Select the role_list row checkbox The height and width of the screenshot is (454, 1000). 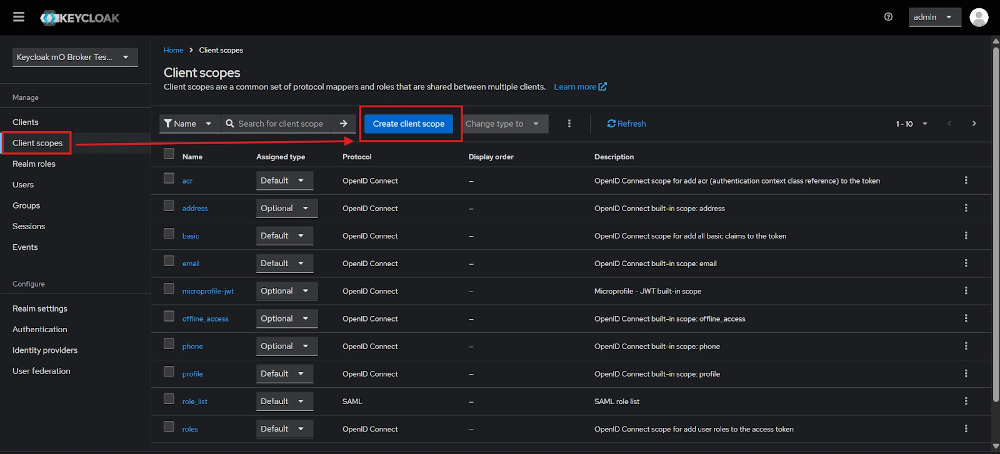pos(169,398)
